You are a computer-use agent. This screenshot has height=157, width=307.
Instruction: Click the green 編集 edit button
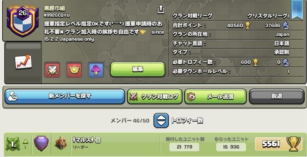137,69
